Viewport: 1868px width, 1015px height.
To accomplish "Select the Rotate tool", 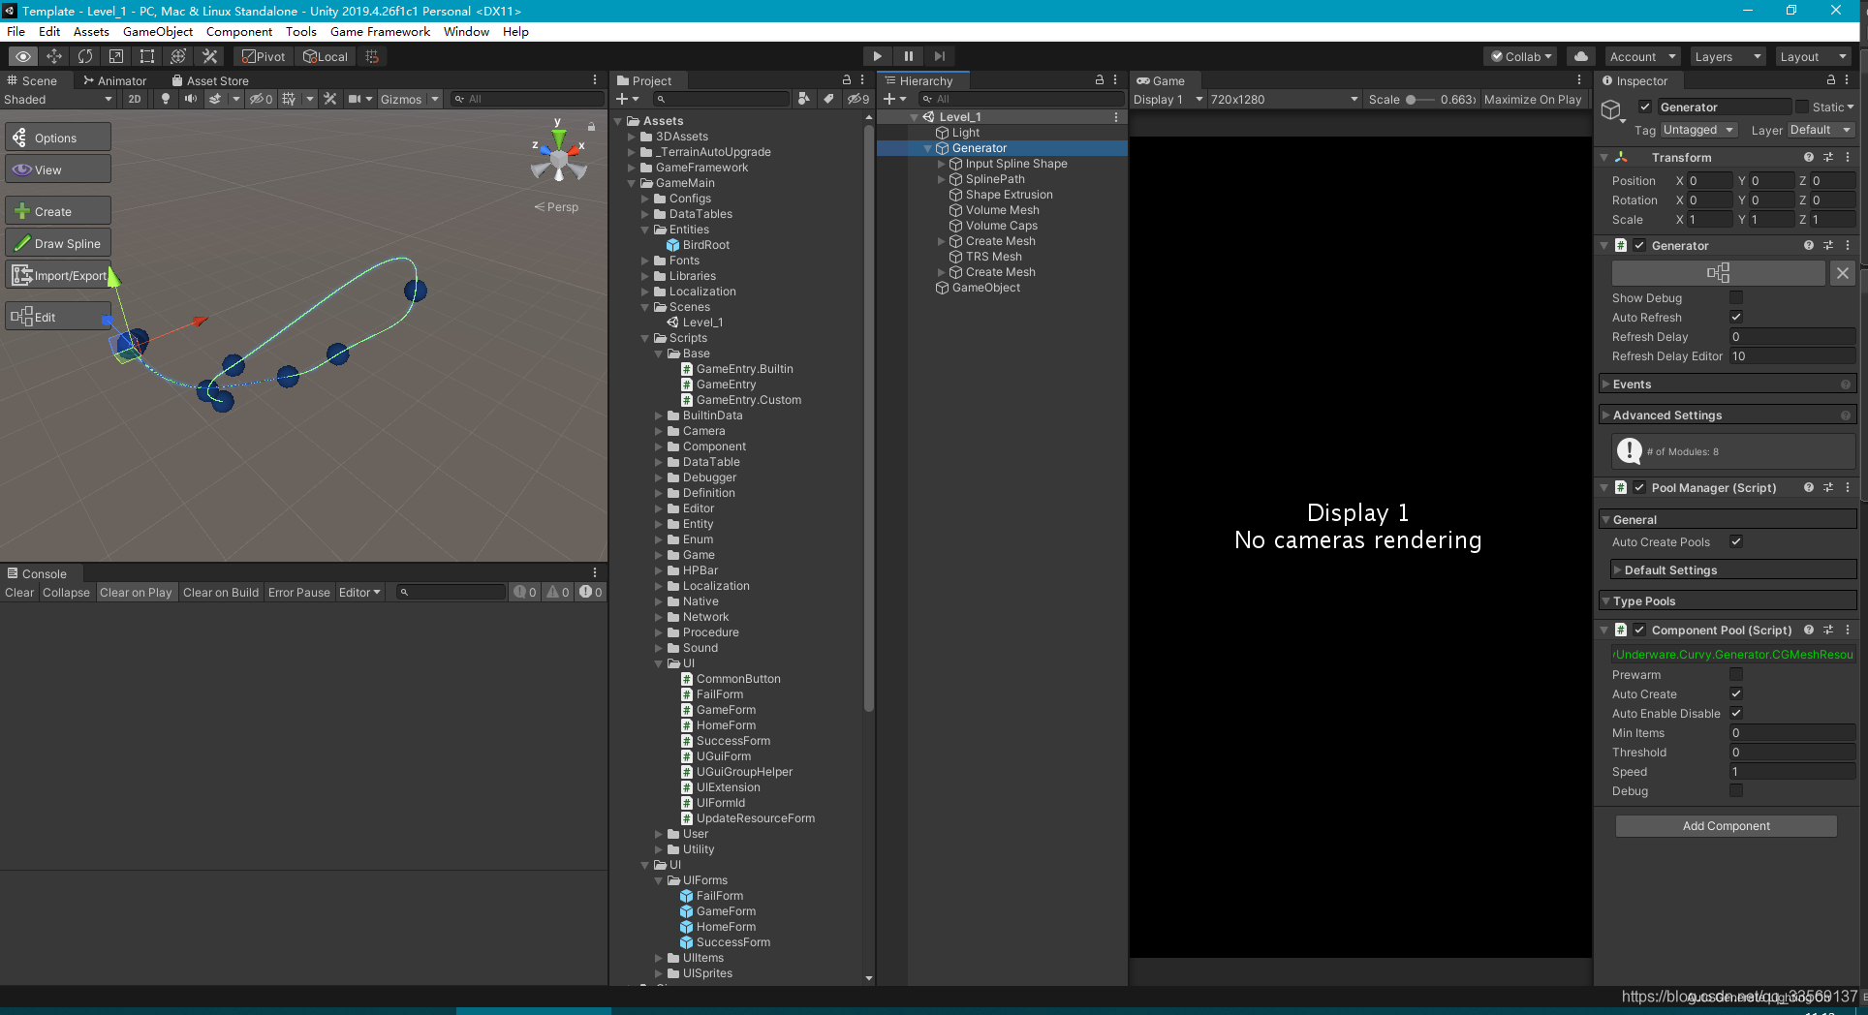I will click(x=85, y=56).
